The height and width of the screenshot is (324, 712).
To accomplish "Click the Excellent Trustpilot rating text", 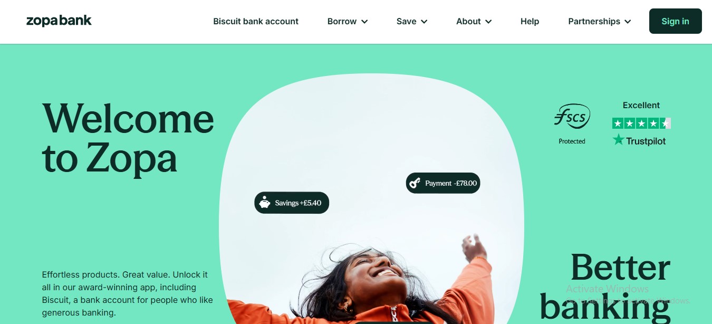I will click(x=641, y=105).
